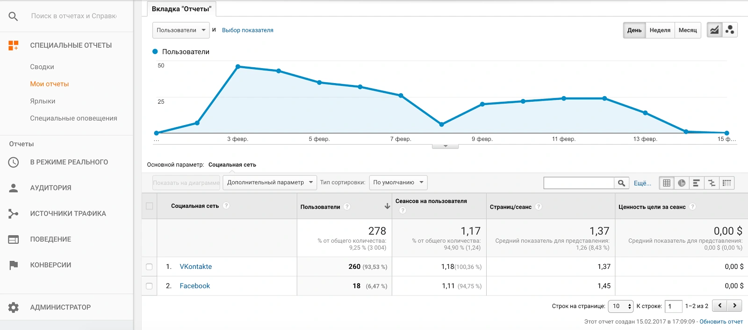Click the 3 февр. peak data point
The width and height of the screenshot is (748, 330).
coord(238,67)
